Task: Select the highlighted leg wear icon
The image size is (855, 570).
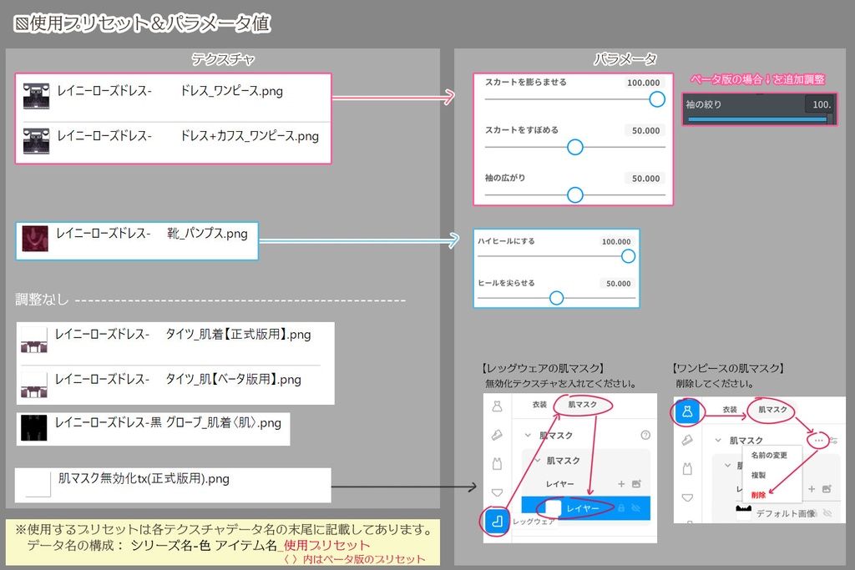Action: pos(498,517)
